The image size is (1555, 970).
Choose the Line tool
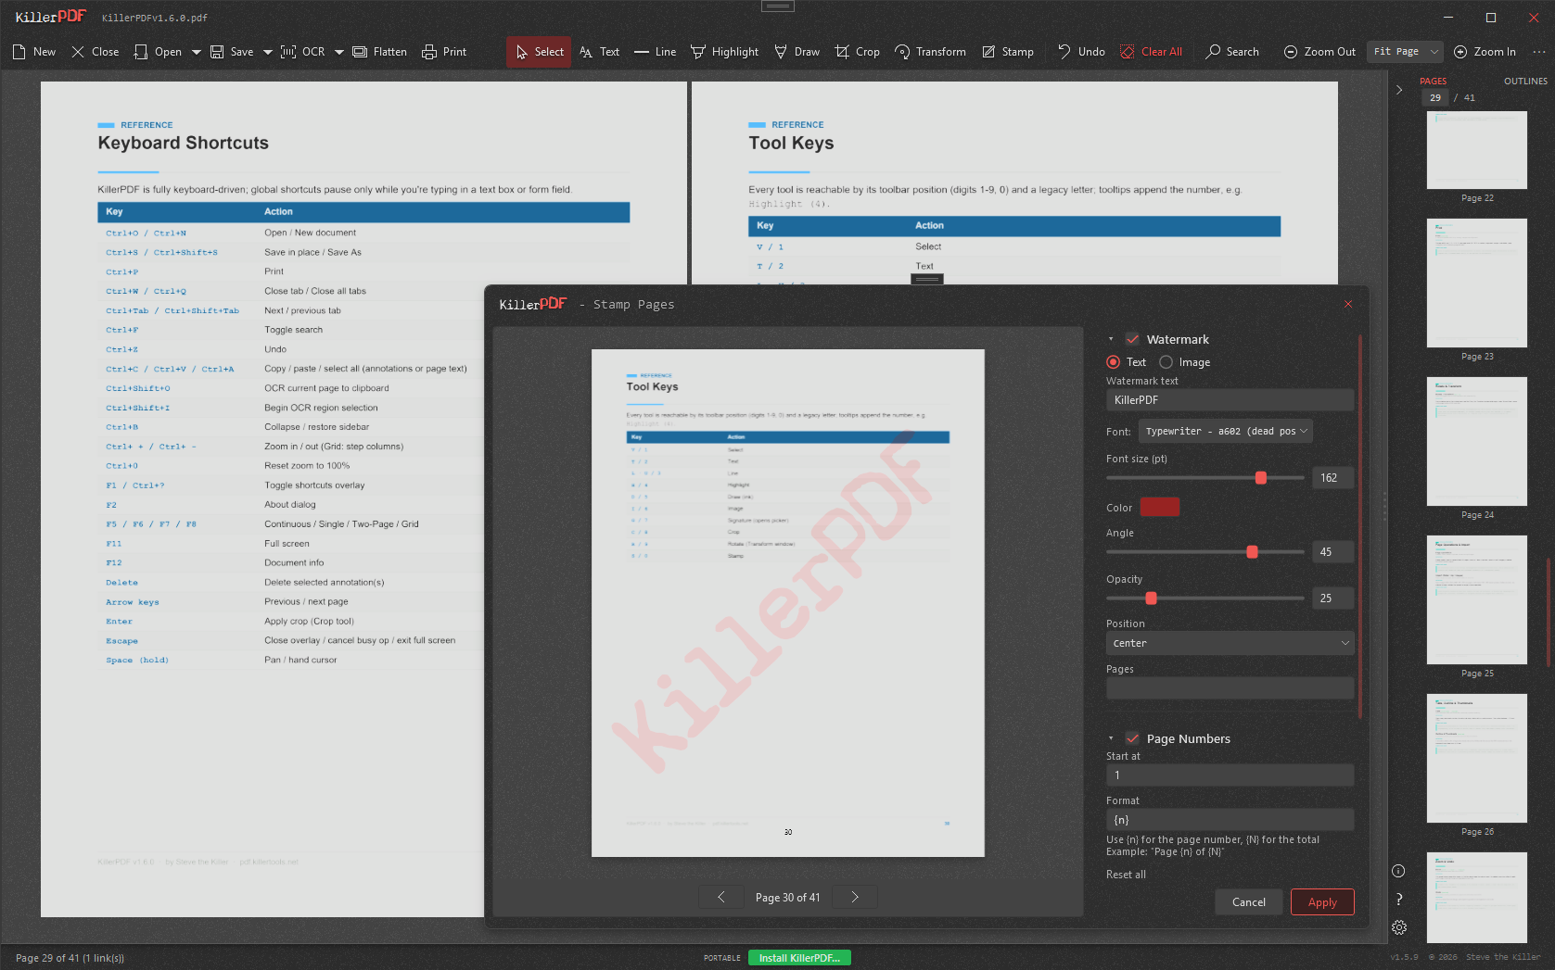click(655, 52)
